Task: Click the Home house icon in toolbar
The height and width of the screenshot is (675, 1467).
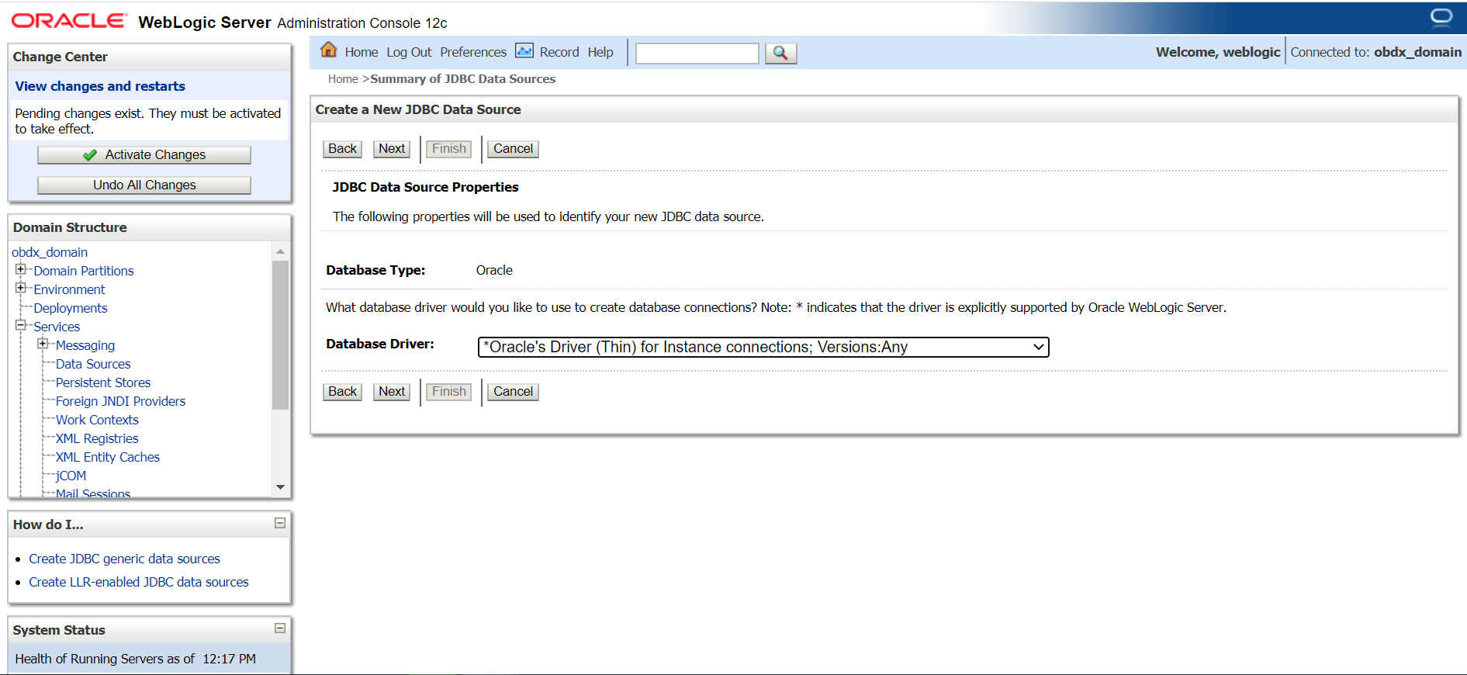Action: click(x=329, y=50)
